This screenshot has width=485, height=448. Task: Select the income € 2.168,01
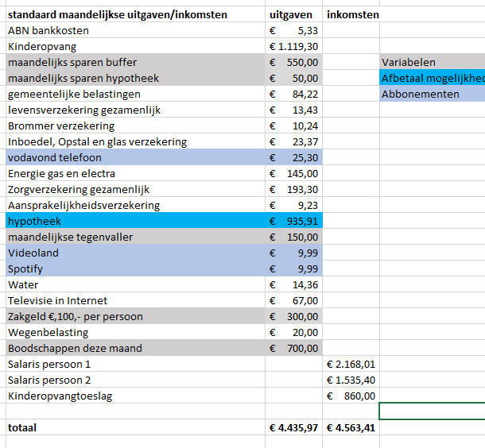351,365
